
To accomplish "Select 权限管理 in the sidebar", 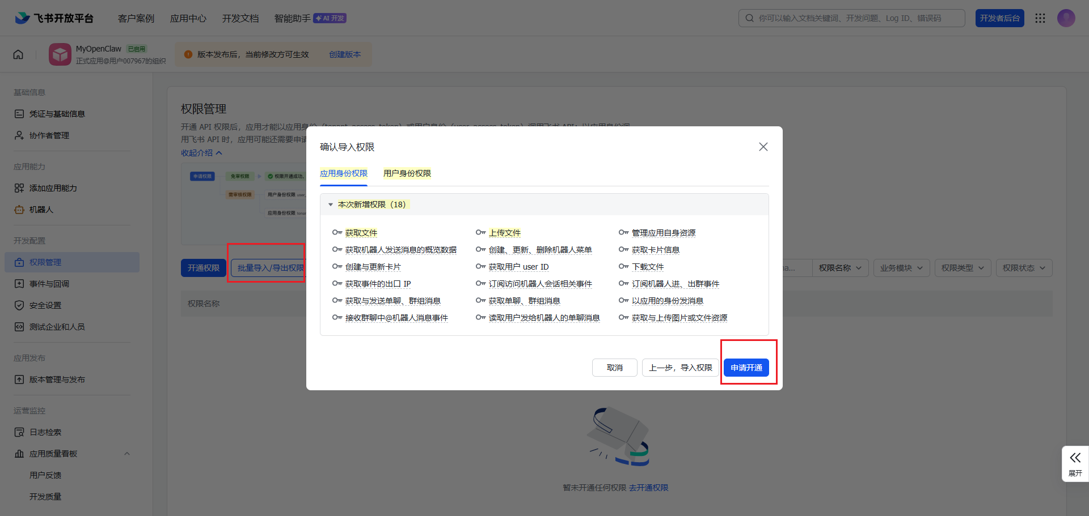I will point(47,262).
